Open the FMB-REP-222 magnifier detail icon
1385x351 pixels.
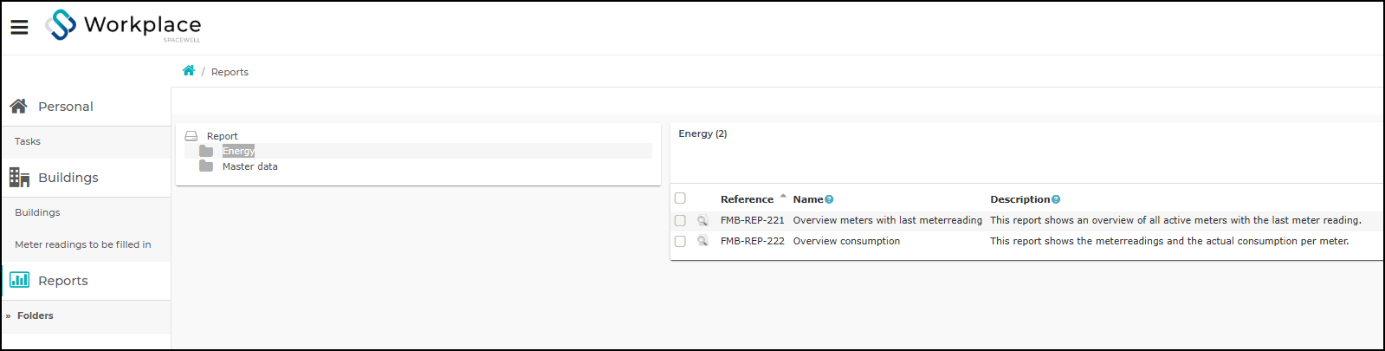[x=702, y=241]
